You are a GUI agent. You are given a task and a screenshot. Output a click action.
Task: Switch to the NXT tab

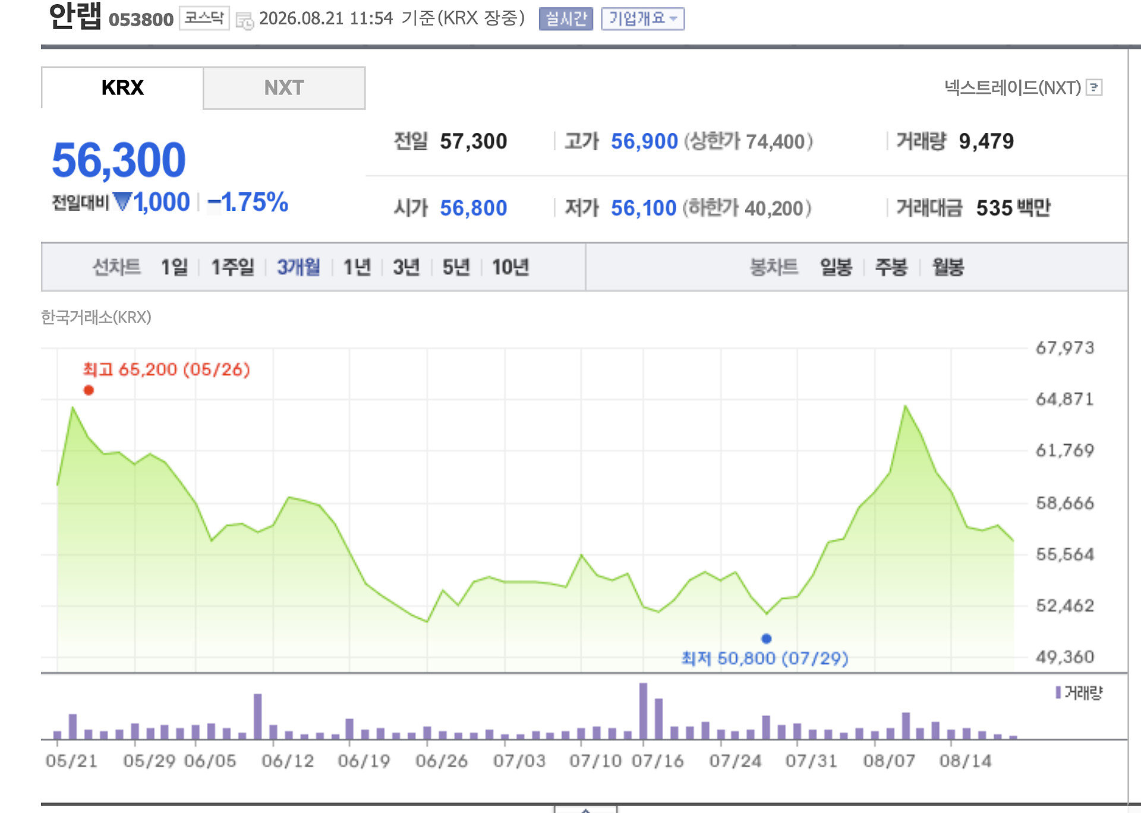[x=284, y=88]
